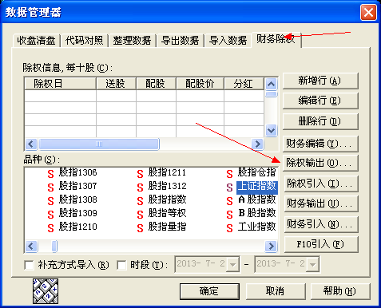Click the 除权引入 button
The width and height of the screenshot is (381, 308).
(321, 184)
